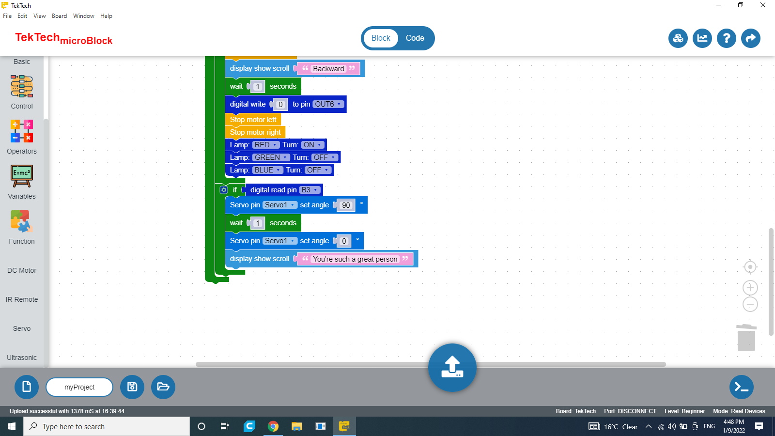
Task: Click "Level: Beginner" in status bar
Action: (685, 411)
